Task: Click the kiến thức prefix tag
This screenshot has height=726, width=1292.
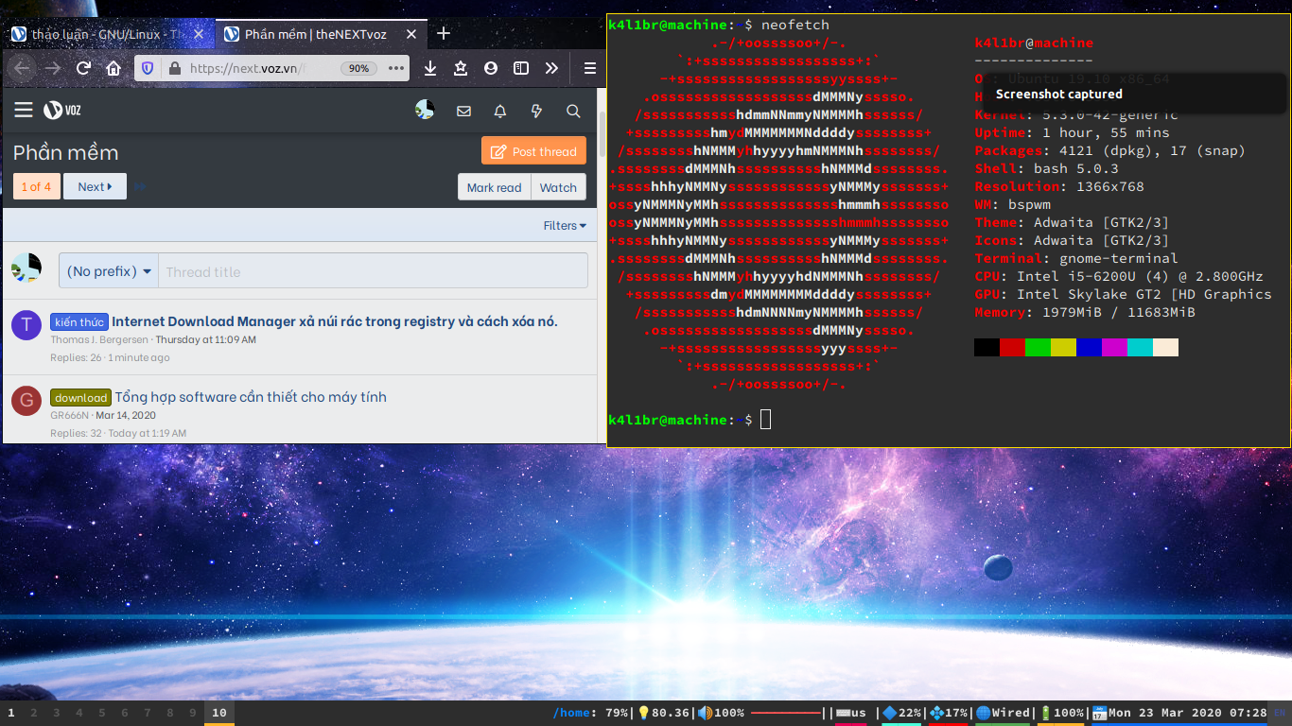Action: 79,322
